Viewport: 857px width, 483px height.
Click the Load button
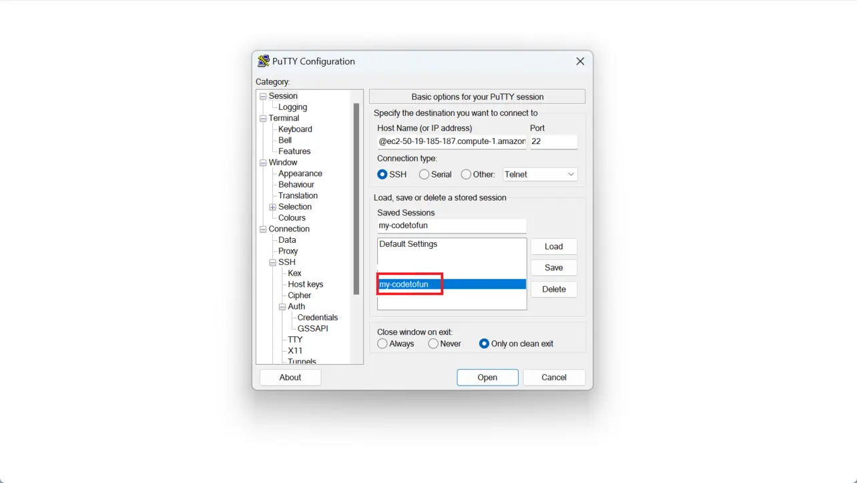[x=554, y=246]
